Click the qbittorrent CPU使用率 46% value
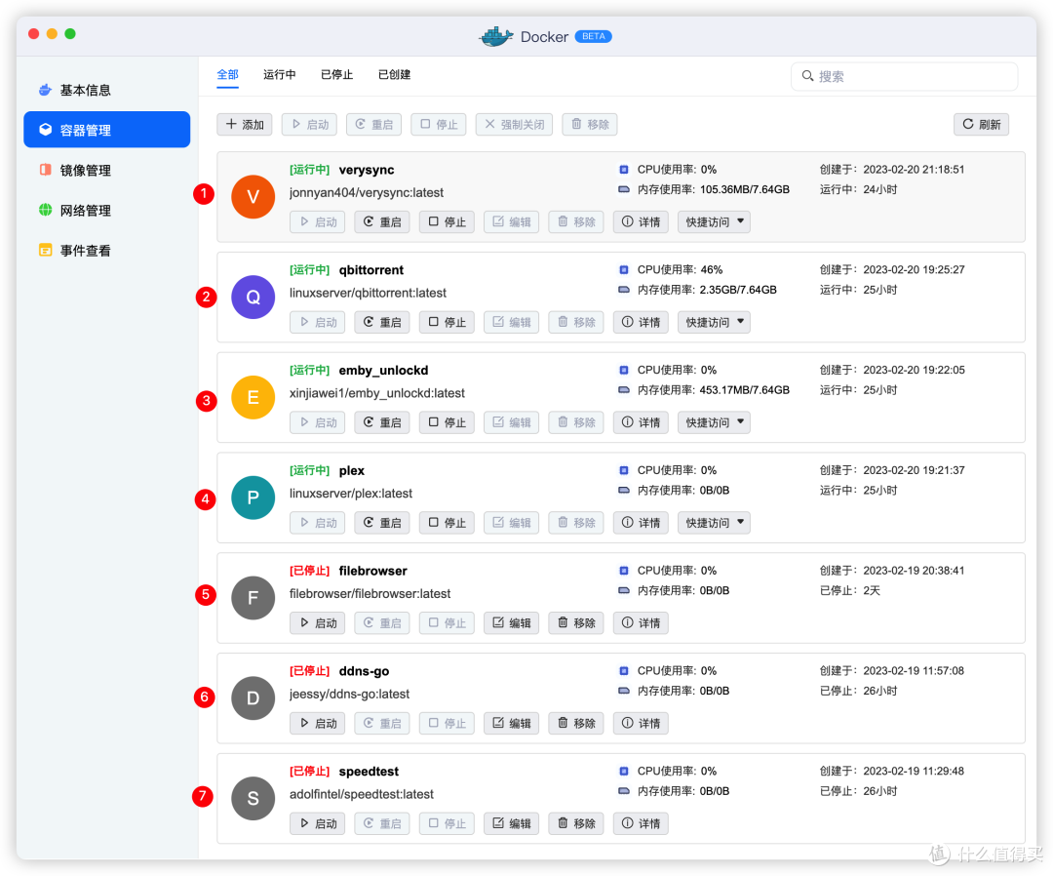 711,269
